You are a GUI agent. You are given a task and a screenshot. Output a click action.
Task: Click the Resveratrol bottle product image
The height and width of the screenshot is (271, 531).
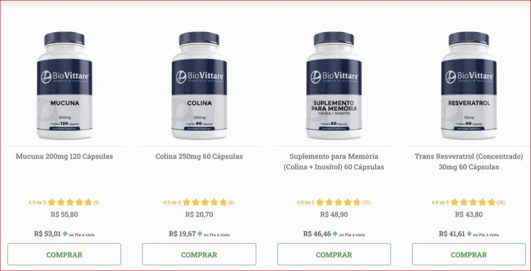click(469, 86)
